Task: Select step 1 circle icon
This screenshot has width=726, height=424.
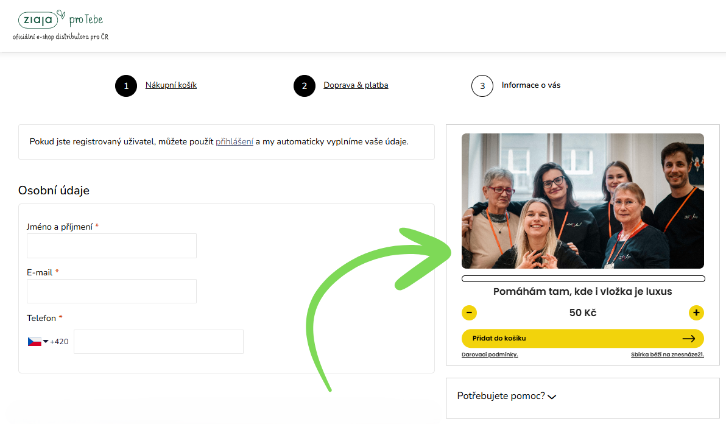Action: point(126,86)
